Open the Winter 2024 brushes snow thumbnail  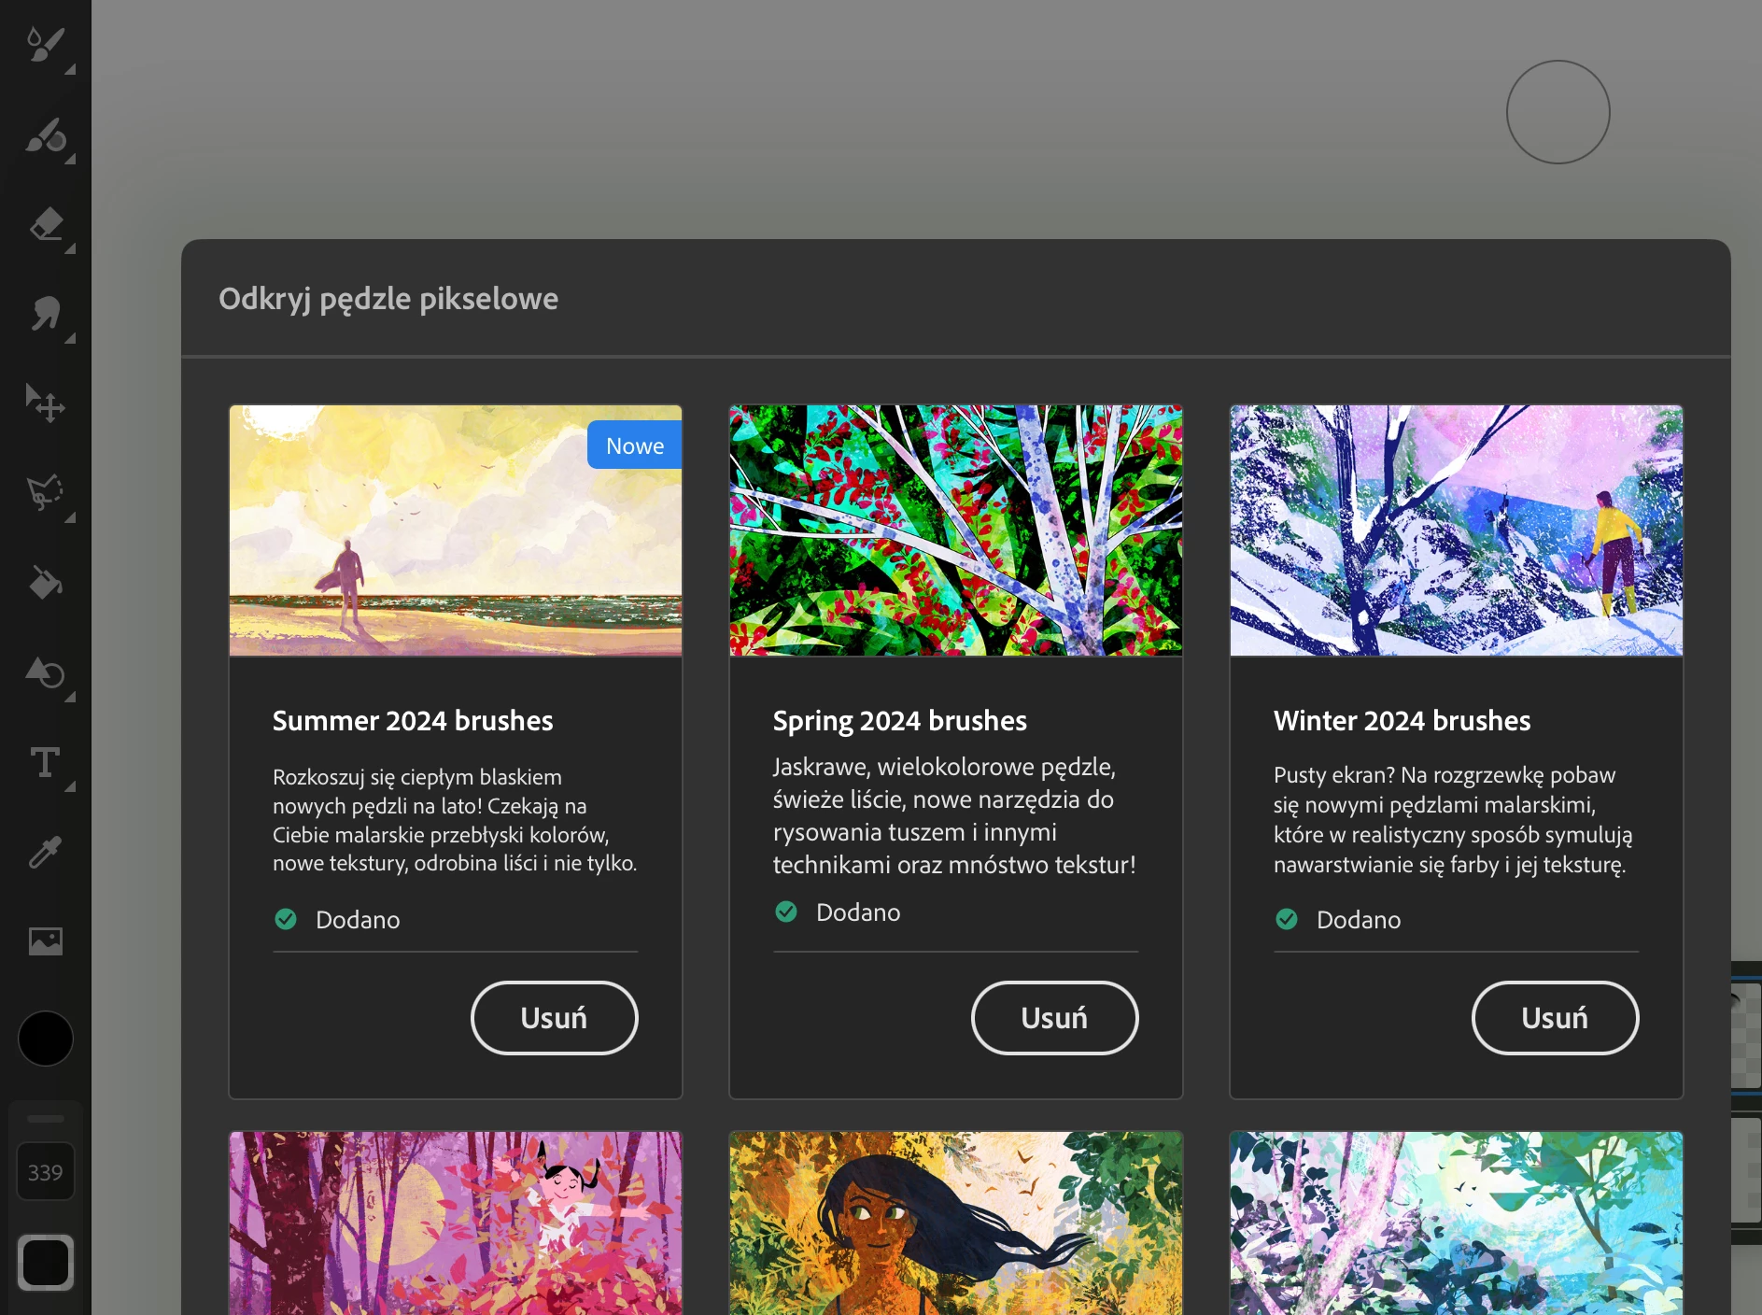point(1457,530)
